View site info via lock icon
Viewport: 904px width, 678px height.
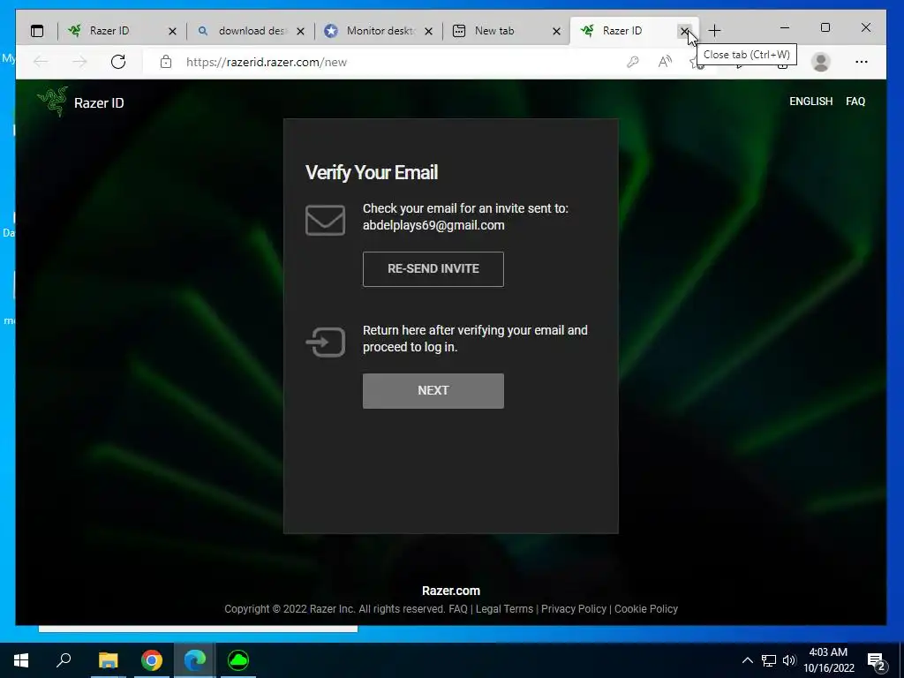coord(166,62)
